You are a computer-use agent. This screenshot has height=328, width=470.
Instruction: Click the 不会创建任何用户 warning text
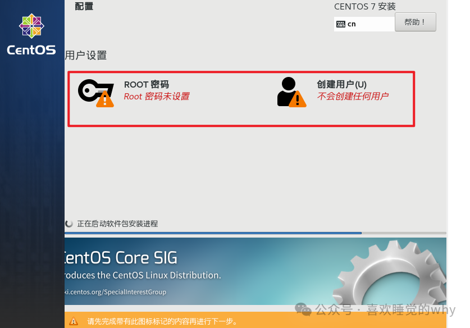pyautogui.click(x=353, y=96)
